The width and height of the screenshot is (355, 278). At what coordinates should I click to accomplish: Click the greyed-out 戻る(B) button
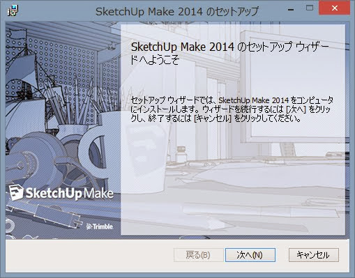point(198,255)
